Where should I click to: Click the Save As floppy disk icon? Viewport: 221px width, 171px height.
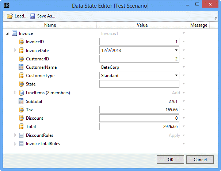coord(33,16)
